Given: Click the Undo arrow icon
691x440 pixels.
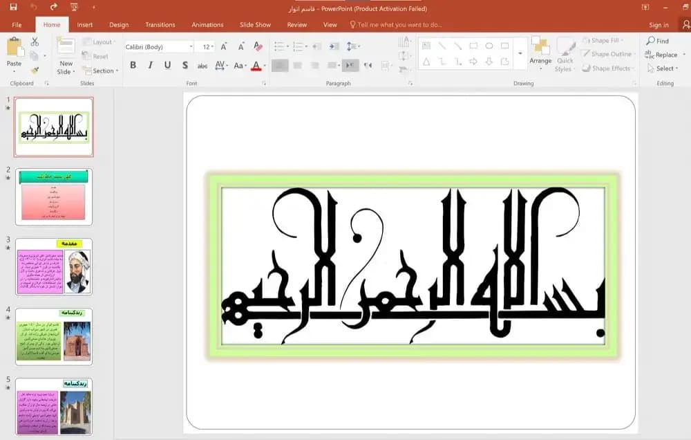Looking at the screenshot, I should 33,7.
